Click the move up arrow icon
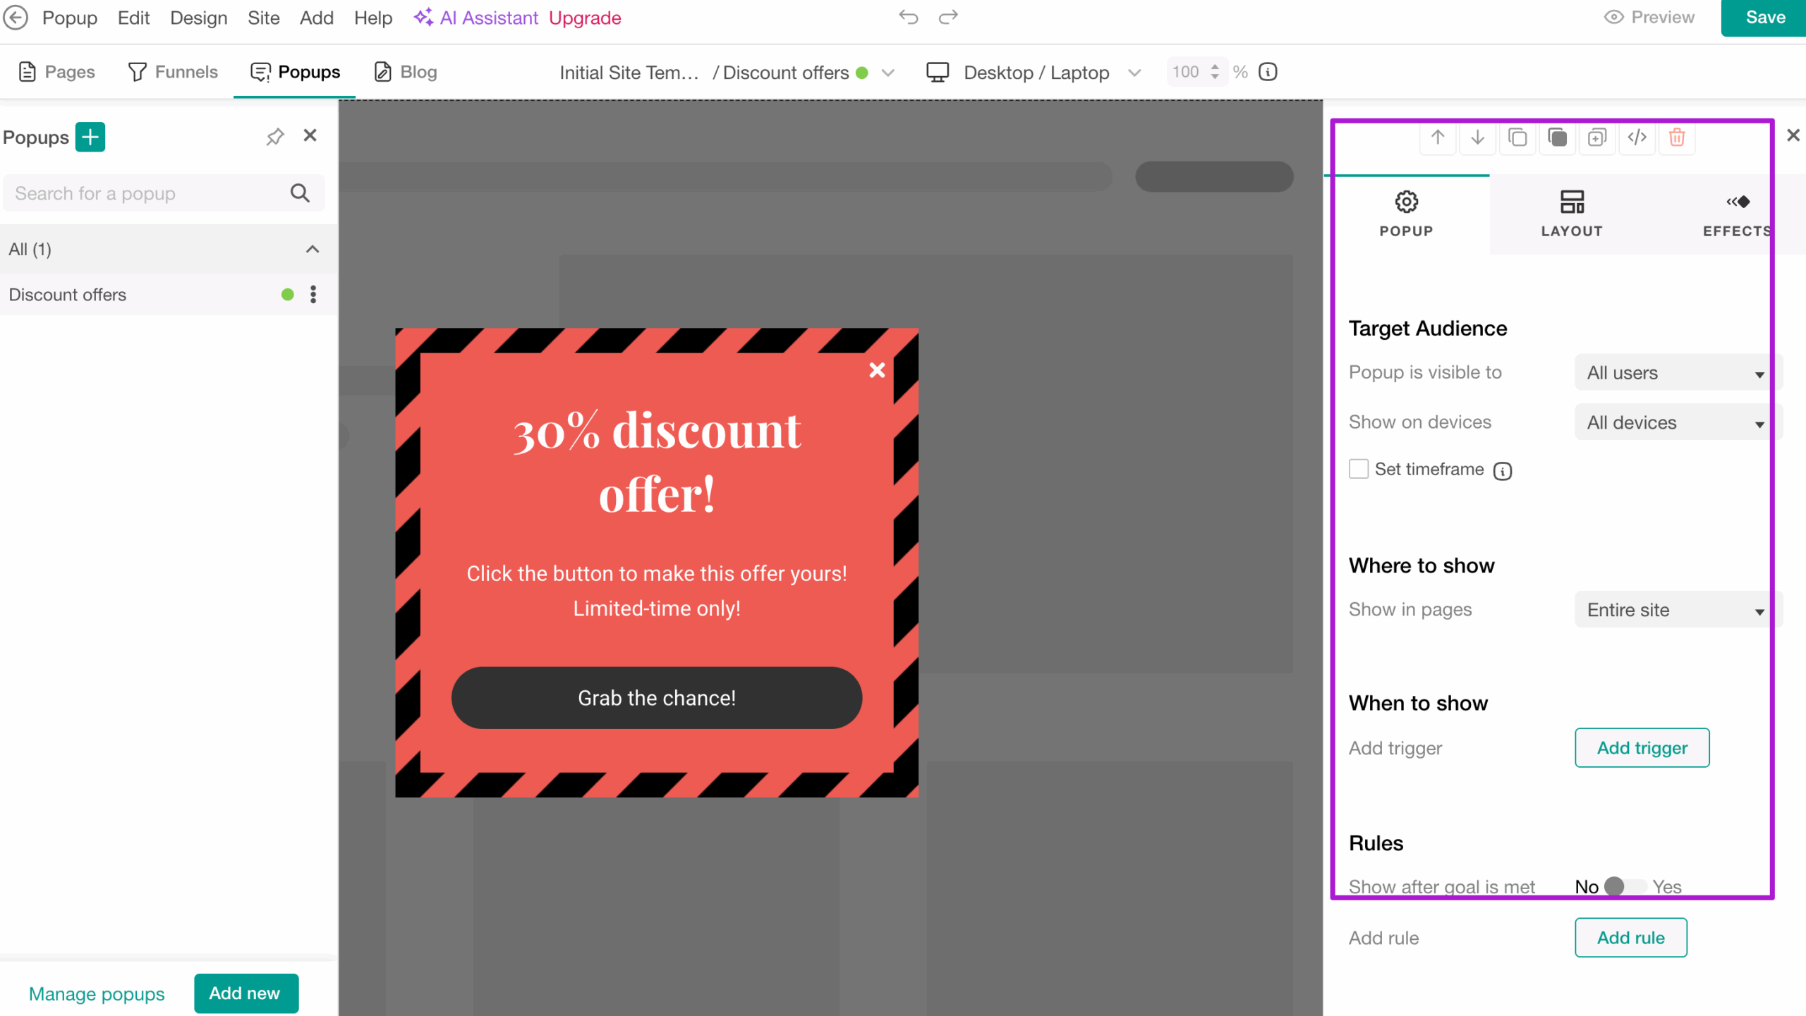 1437,137
